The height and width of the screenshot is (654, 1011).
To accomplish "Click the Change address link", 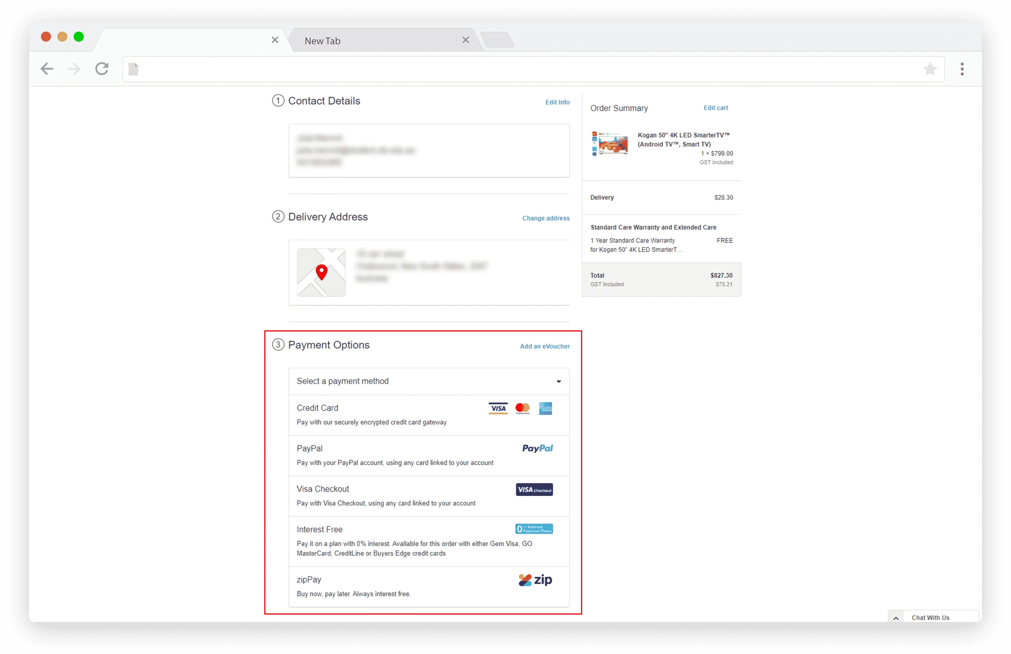I will click(x=546, y=218).
